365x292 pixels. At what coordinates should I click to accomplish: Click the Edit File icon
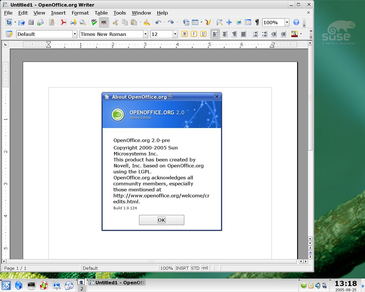click(52, 22)
